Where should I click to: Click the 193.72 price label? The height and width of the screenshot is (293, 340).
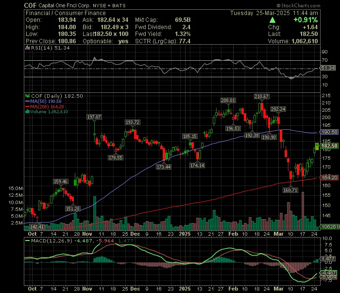(133, 122)
